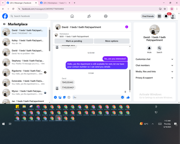The width and height of the screenshot is (180, 144).
Task: Expand Chat members section
Action: [x=154, y=66]
